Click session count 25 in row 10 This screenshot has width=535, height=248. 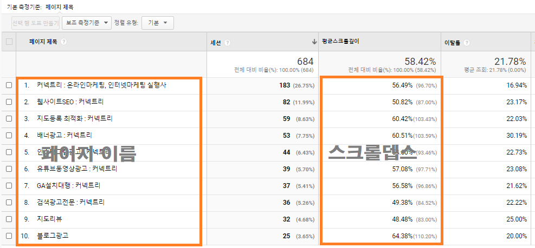[x=286, y=236]
